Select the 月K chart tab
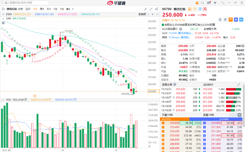The image size is (245, 152). pyautogui.click(x=49, y=9)
